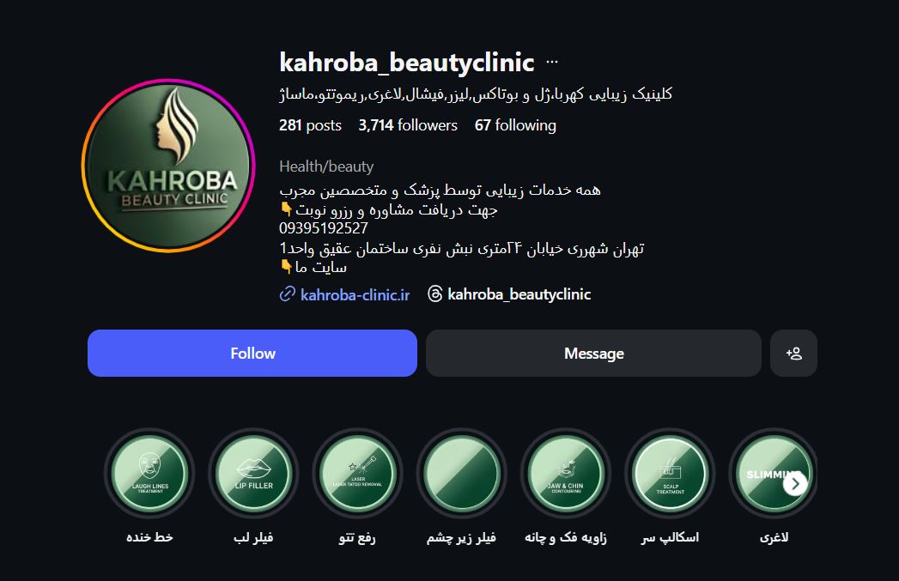
Task: Click the Threads logo icon
Action: pyautogui.click(x=435, y=294)
